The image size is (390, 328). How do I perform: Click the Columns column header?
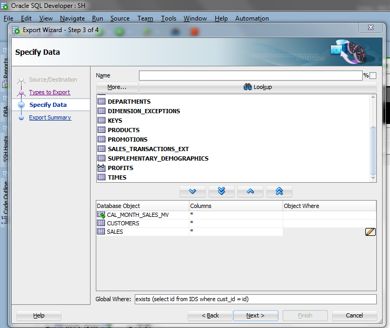tap(236, 206)
